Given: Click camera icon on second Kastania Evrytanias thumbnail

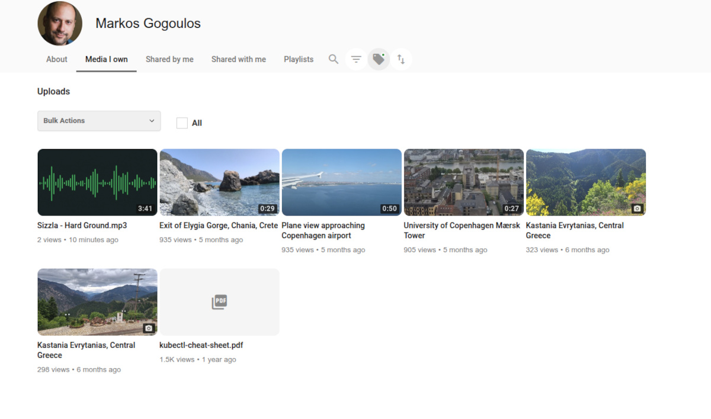Looking at the screenshot, I should (148, 328).
